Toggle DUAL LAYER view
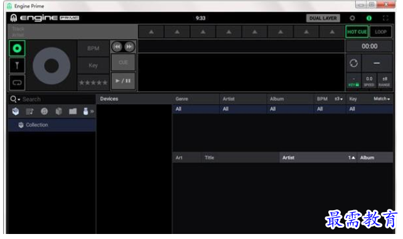This screenshot has height=239, width=403. (323, 18)
